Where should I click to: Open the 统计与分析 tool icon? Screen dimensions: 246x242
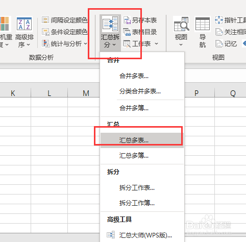pyautogui.click(x=45, y=43)
